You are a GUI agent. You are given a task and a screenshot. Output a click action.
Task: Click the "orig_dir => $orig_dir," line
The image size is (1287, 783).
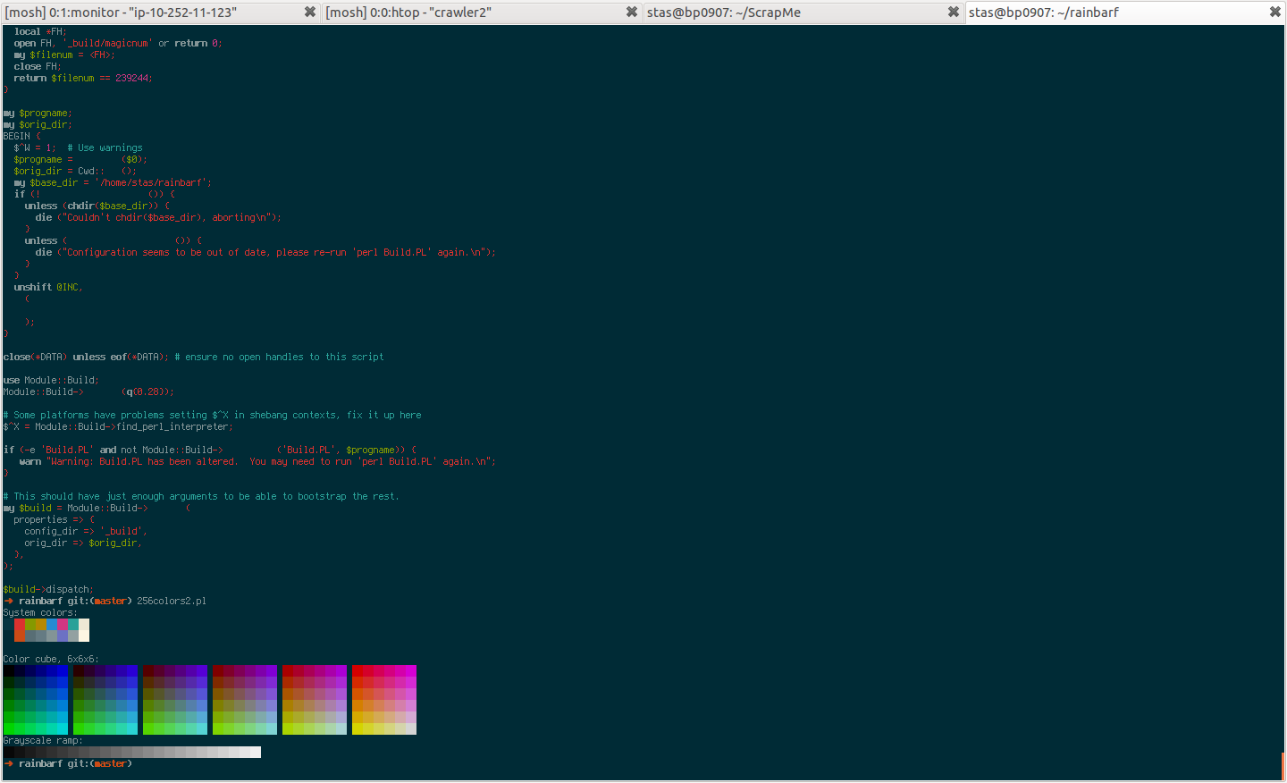click(83, 543)
